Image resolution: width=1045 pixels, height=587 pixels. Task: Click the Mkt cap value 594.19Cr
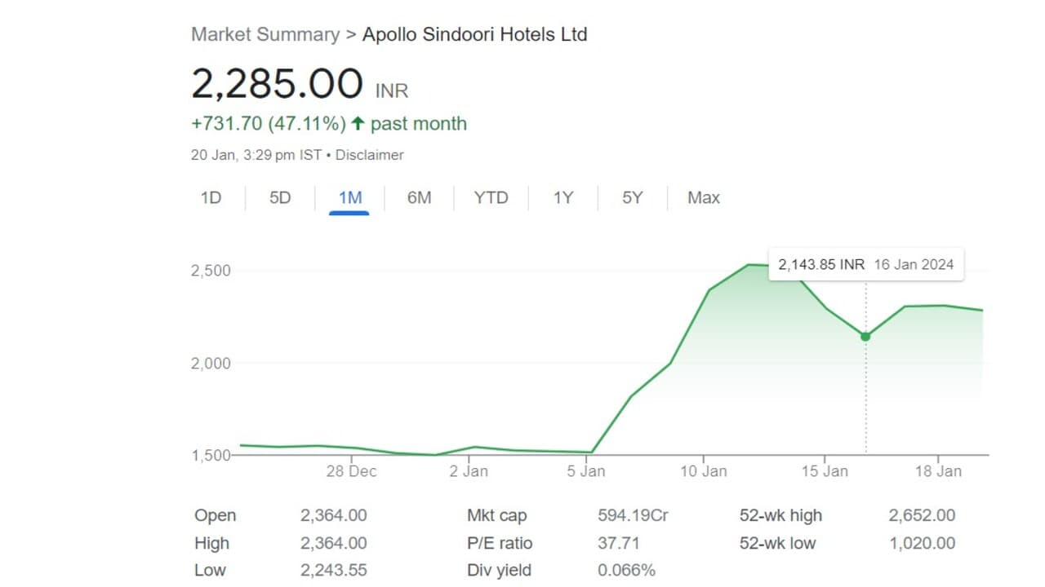coord(633,515)
